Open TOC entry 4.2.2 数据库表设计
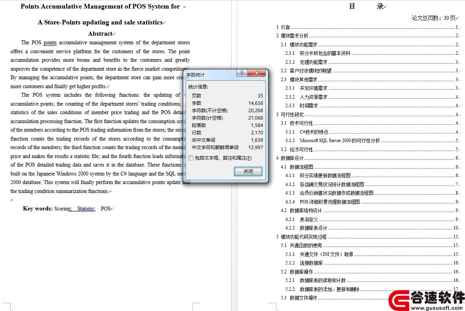This screenshot has height=311, width=465. [372, 228]
